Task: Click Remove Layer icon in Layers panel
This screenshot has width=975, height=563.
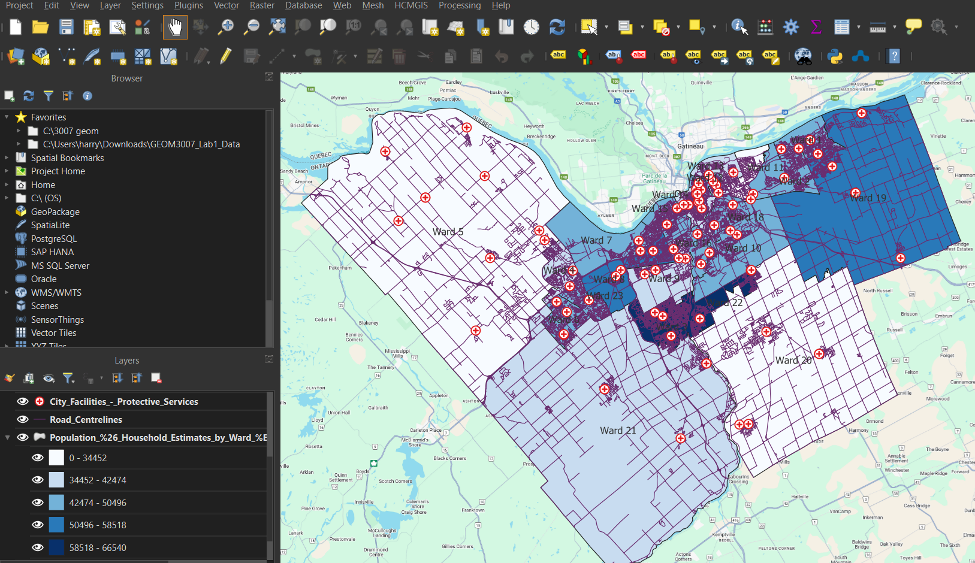Action: (156, 378)
